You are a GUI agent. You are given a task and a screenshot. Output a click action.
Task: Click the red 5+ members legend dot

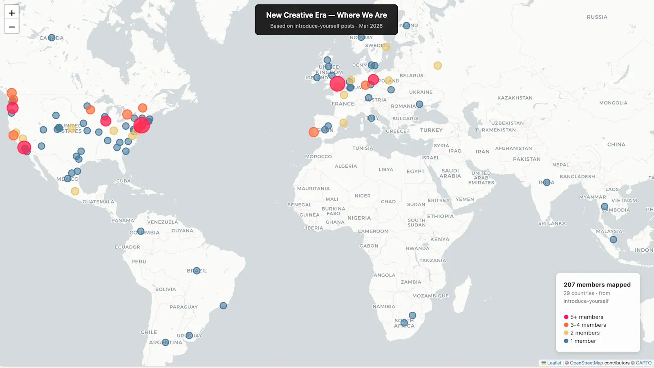point(566,317)
